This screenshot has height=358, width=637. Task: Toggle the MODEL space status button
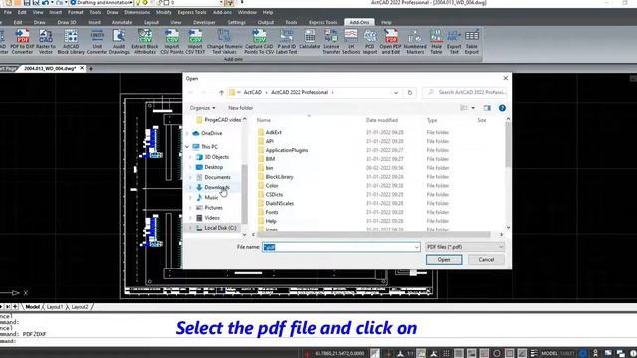pos(549,354)
